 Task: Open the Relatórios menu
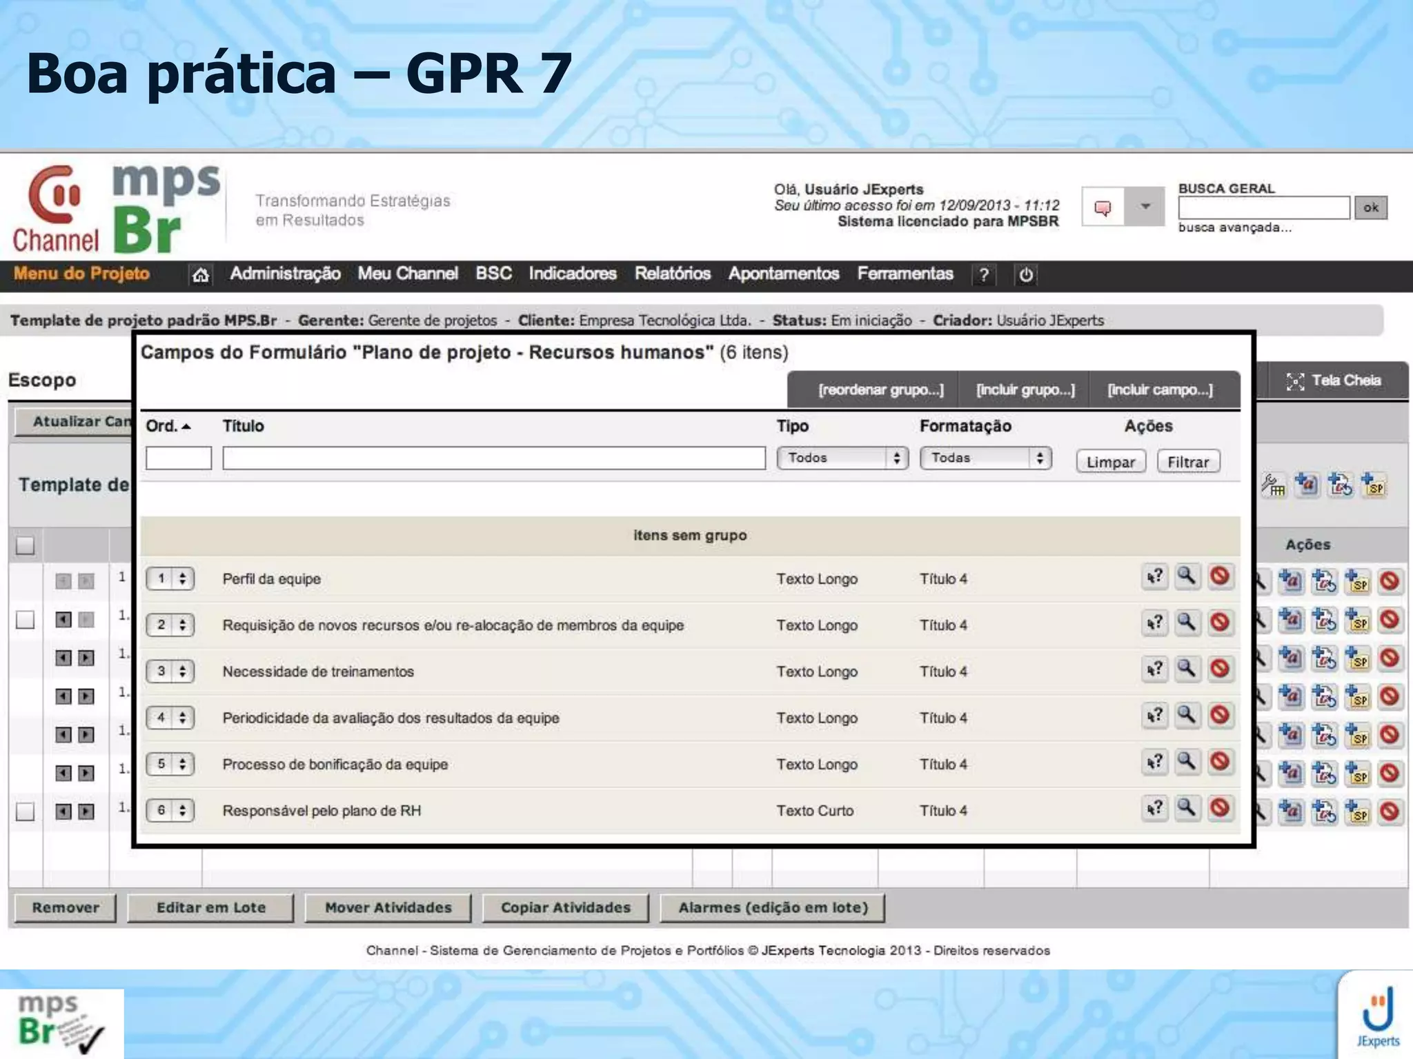[673, 274]
